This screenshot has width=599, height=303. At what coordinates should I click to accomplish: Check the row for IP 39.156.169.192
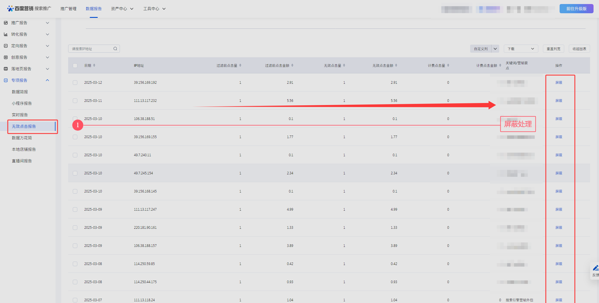[75, 83]
